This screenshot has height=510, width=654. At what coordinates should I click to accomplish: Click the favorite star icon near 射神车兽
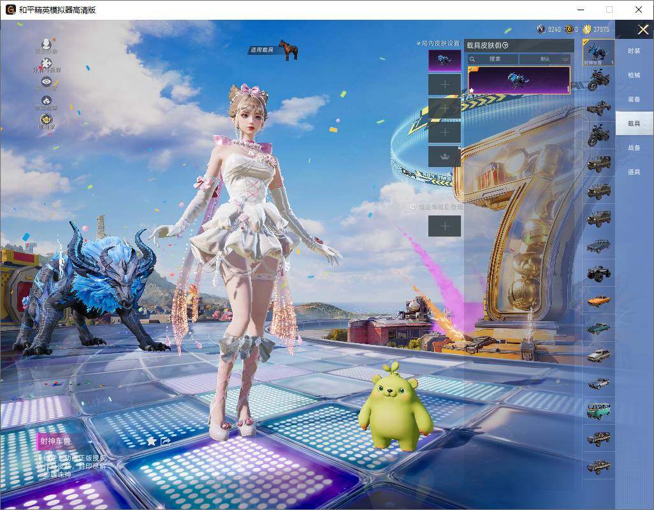point(152,441)
